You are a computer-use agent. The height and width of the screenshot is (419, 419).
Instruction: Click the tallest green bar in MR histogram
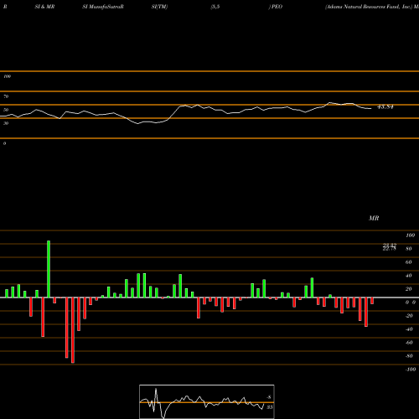point(49,269)
